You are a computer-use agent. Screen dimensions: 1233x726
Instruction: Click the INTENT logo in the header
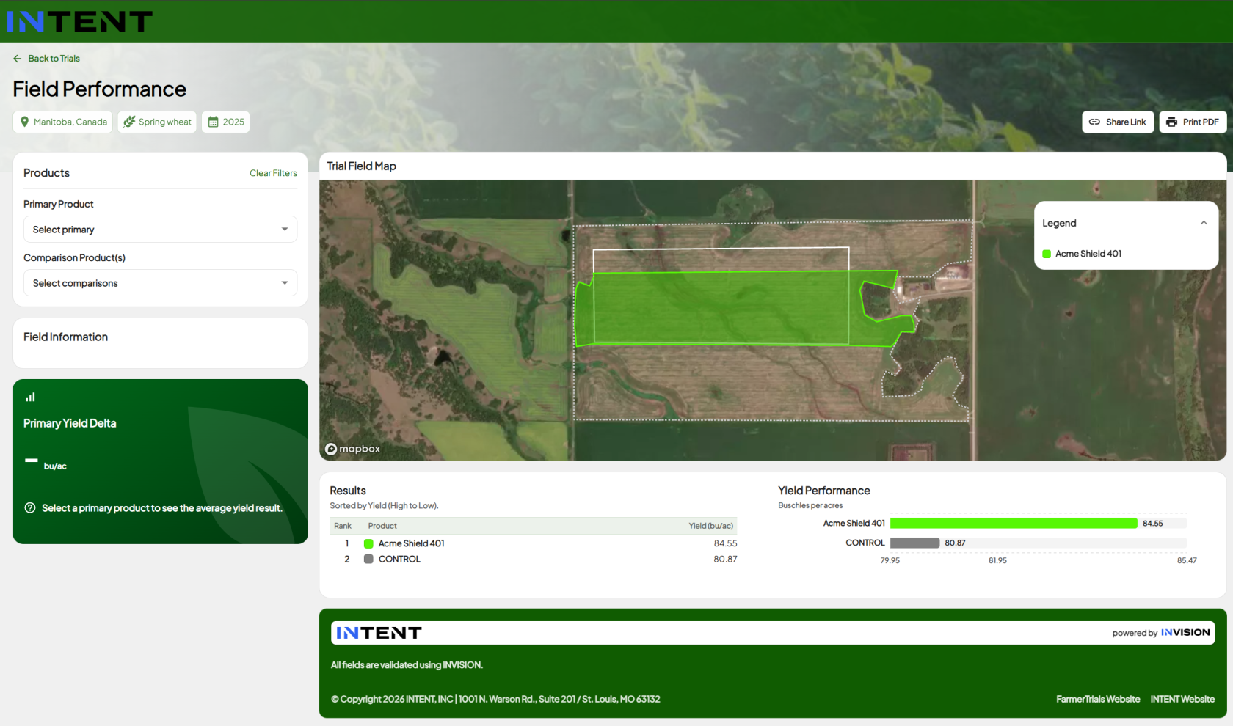coord(79,21)
